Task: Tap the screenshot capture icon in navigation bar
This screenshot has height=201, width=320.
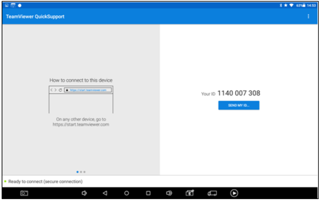Action: tap(24, 193)
